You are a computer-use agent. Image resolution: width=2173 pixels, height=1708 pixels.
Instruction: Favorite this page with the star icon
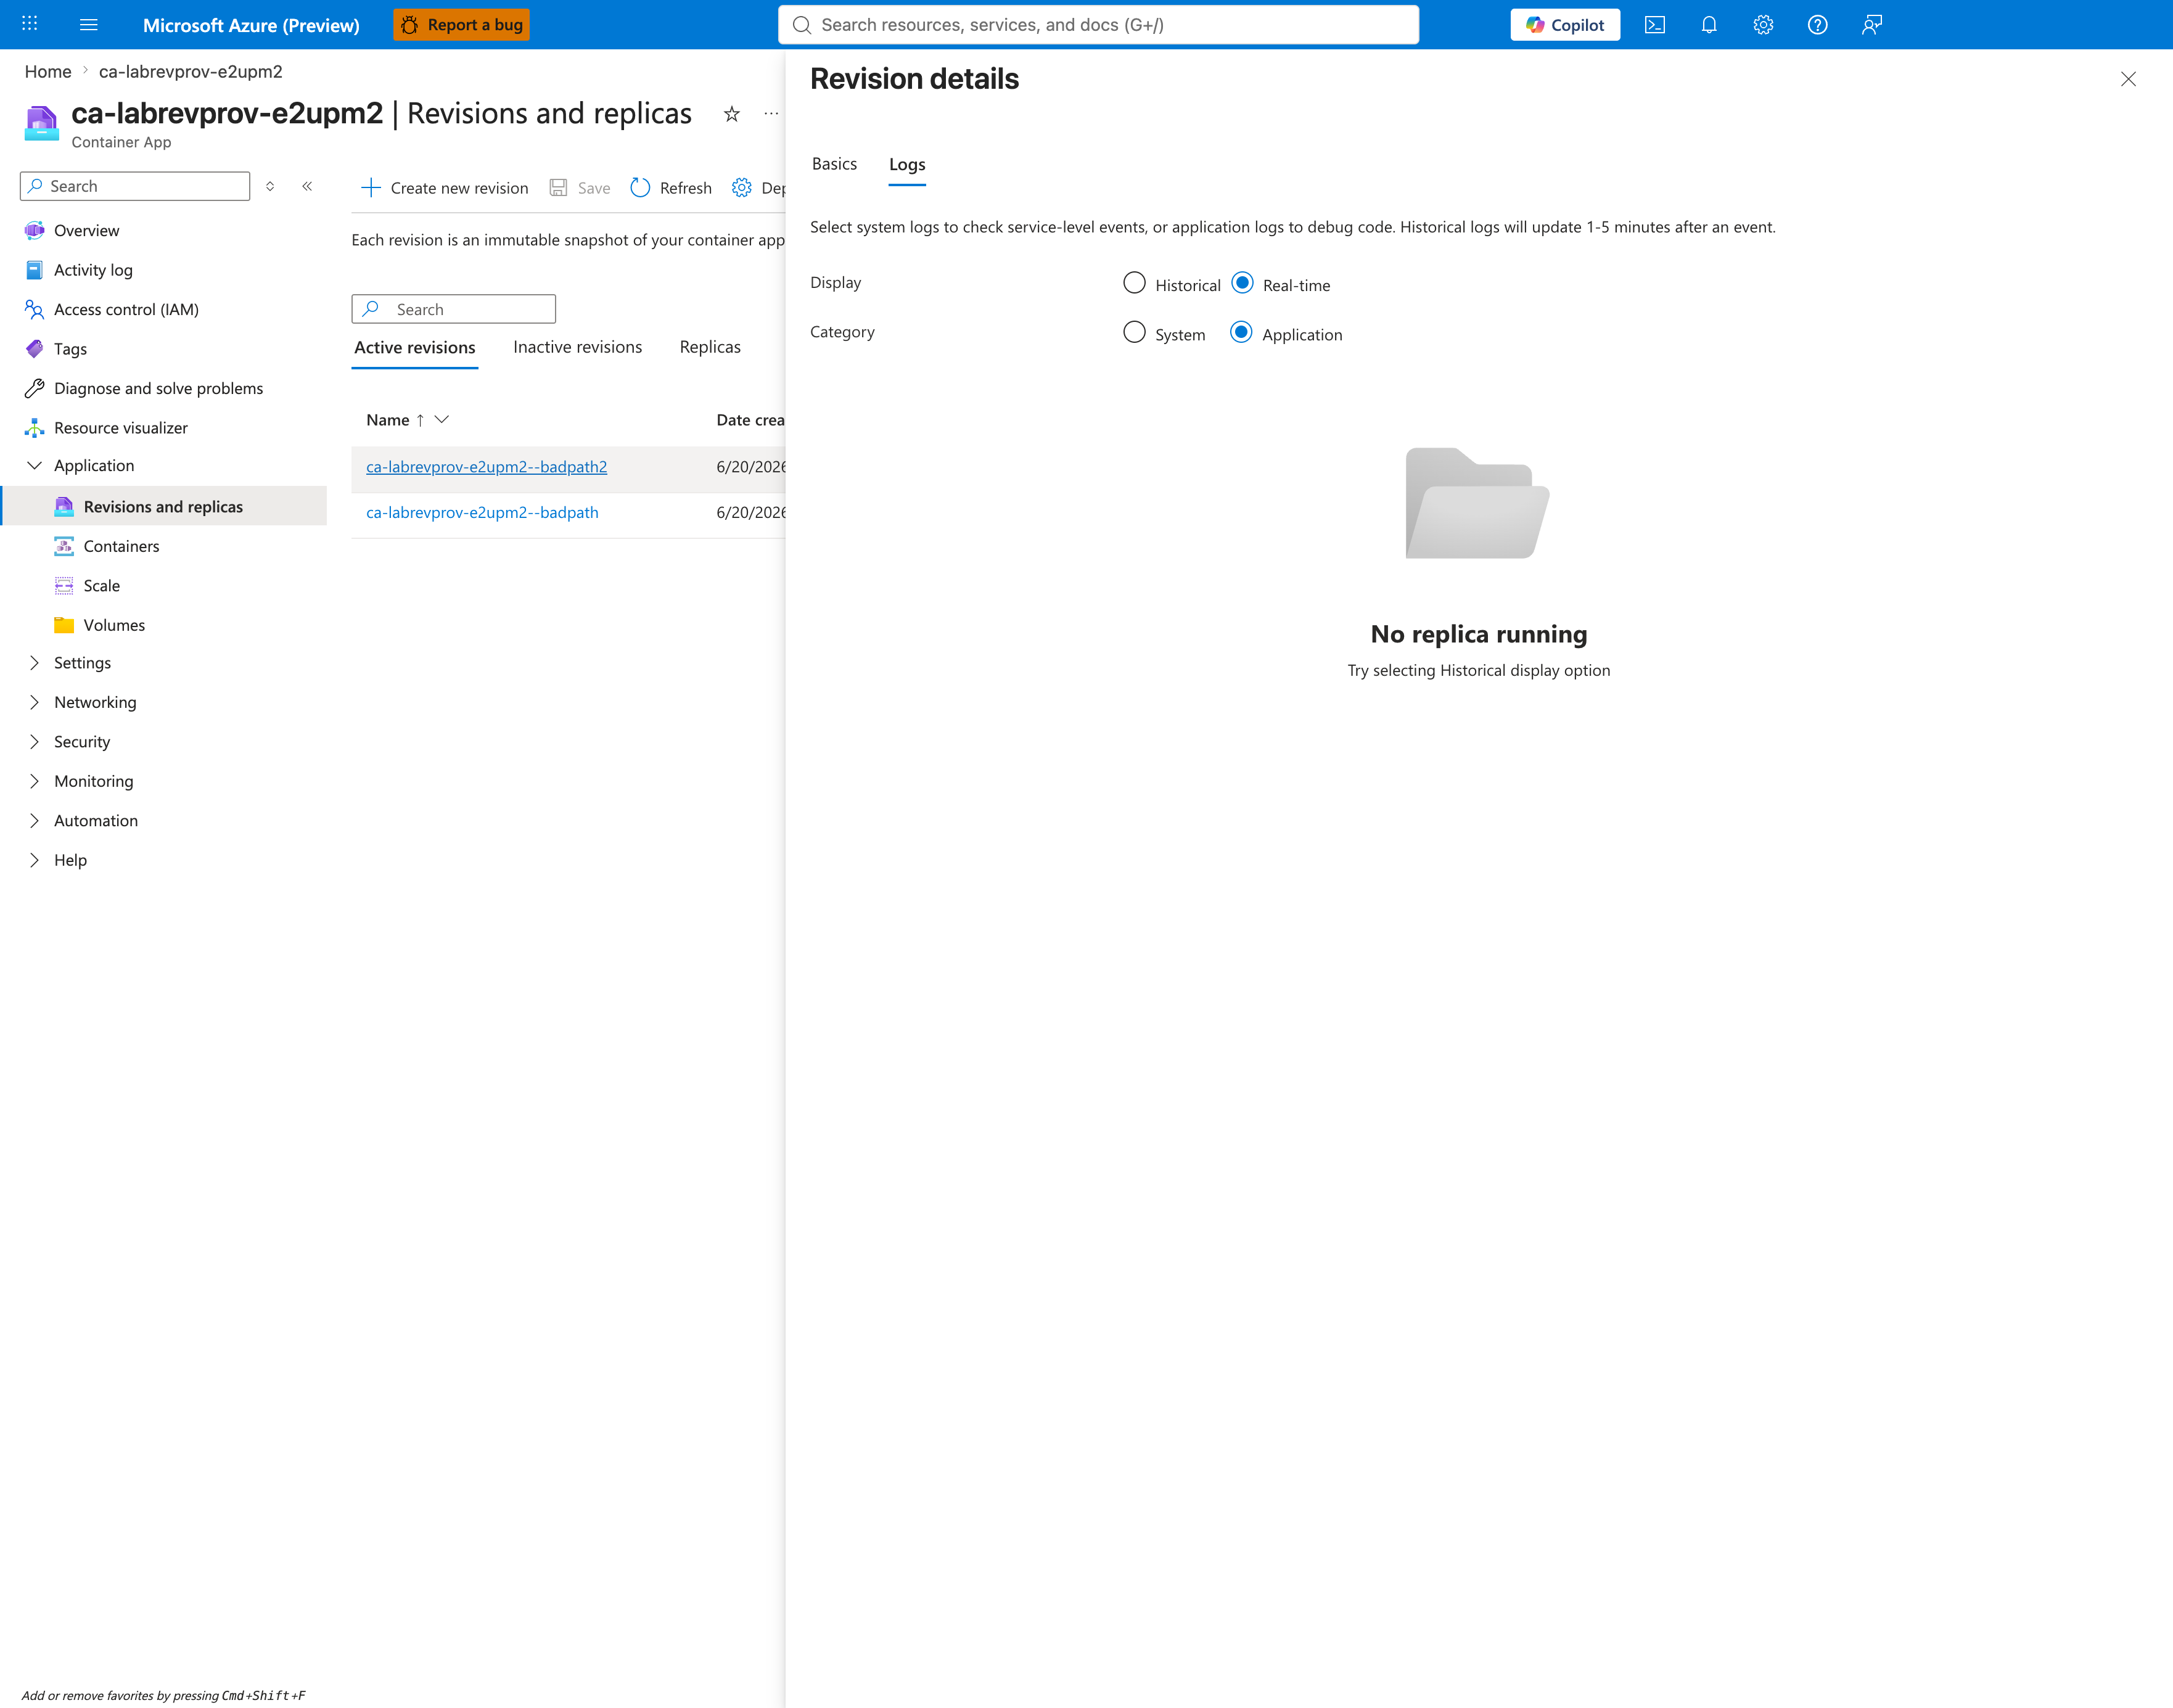pos(732,114)
